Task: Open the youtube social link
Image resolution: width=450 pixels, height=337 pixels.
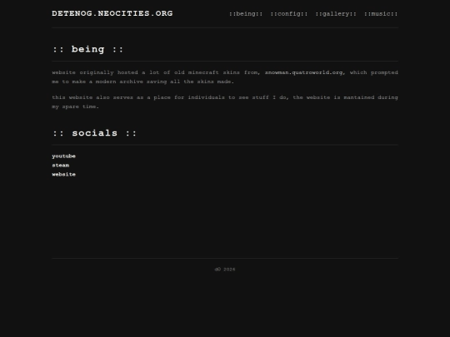Action: click(x=63, y=156)
